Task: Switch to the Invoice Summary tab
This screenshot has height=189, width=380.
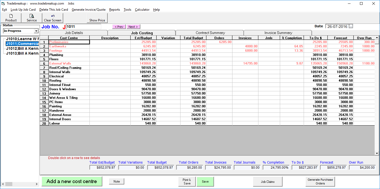Action: [278, 32]
